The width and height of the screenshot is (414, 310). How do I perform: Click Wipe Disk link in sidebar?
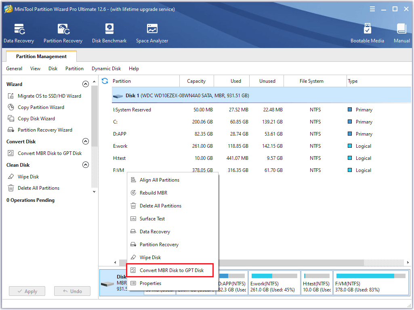(x=28, y=176)
